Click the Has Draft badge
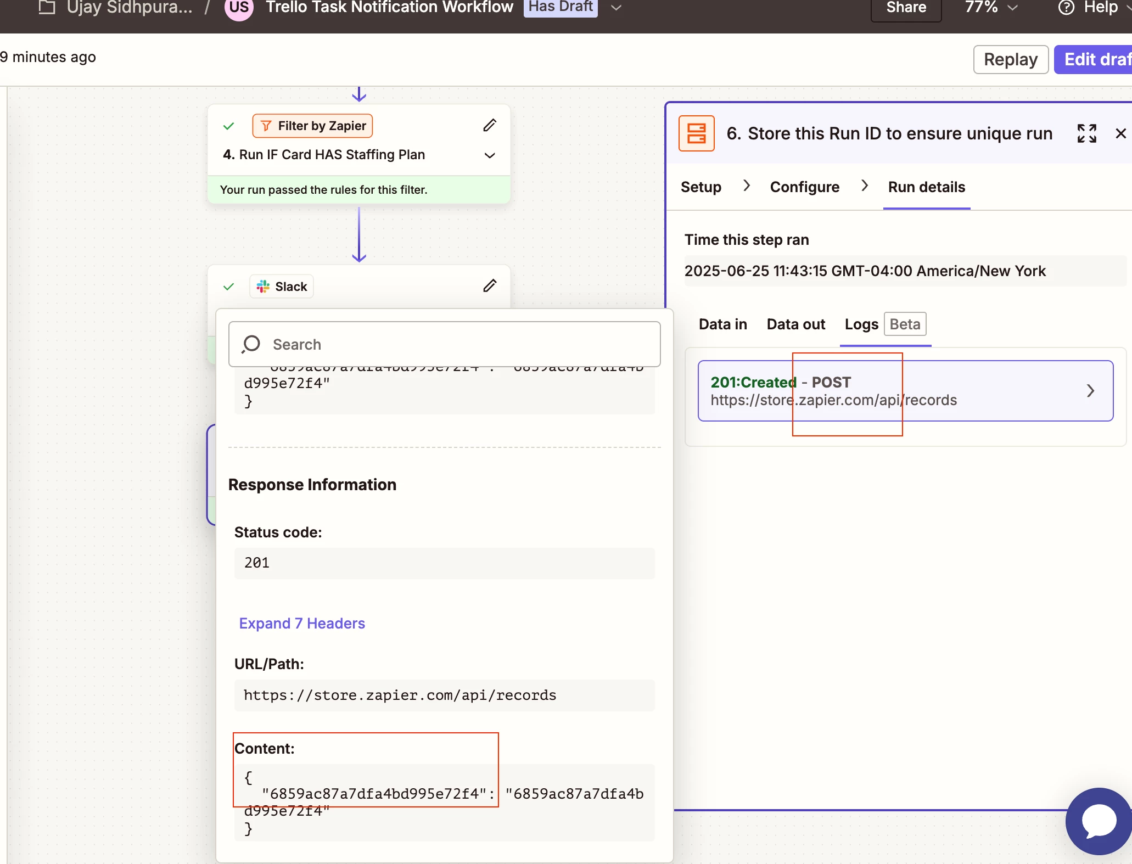This screenshot has height=864, width=1132. [x=560, y=7]
